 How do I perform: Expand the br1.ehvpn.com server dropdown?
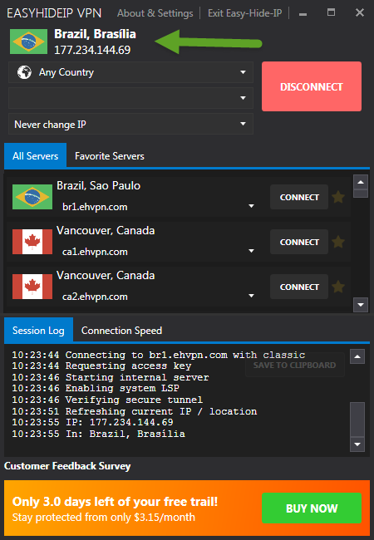[x=251, y=206]
